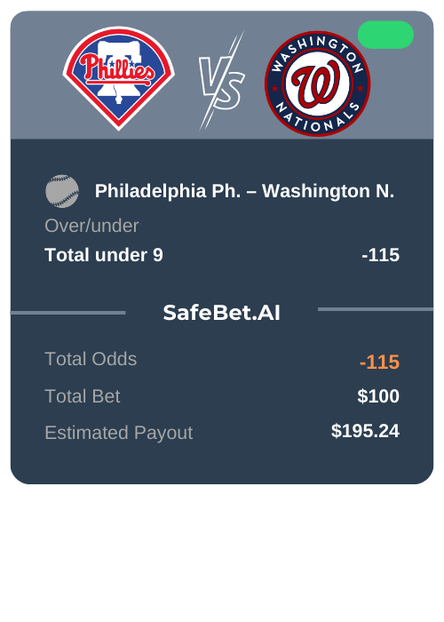Image resolution: width=444 pixels, height=622 pixels.
Task: Click the gray baseball sport icon
Action: [62, 191]
